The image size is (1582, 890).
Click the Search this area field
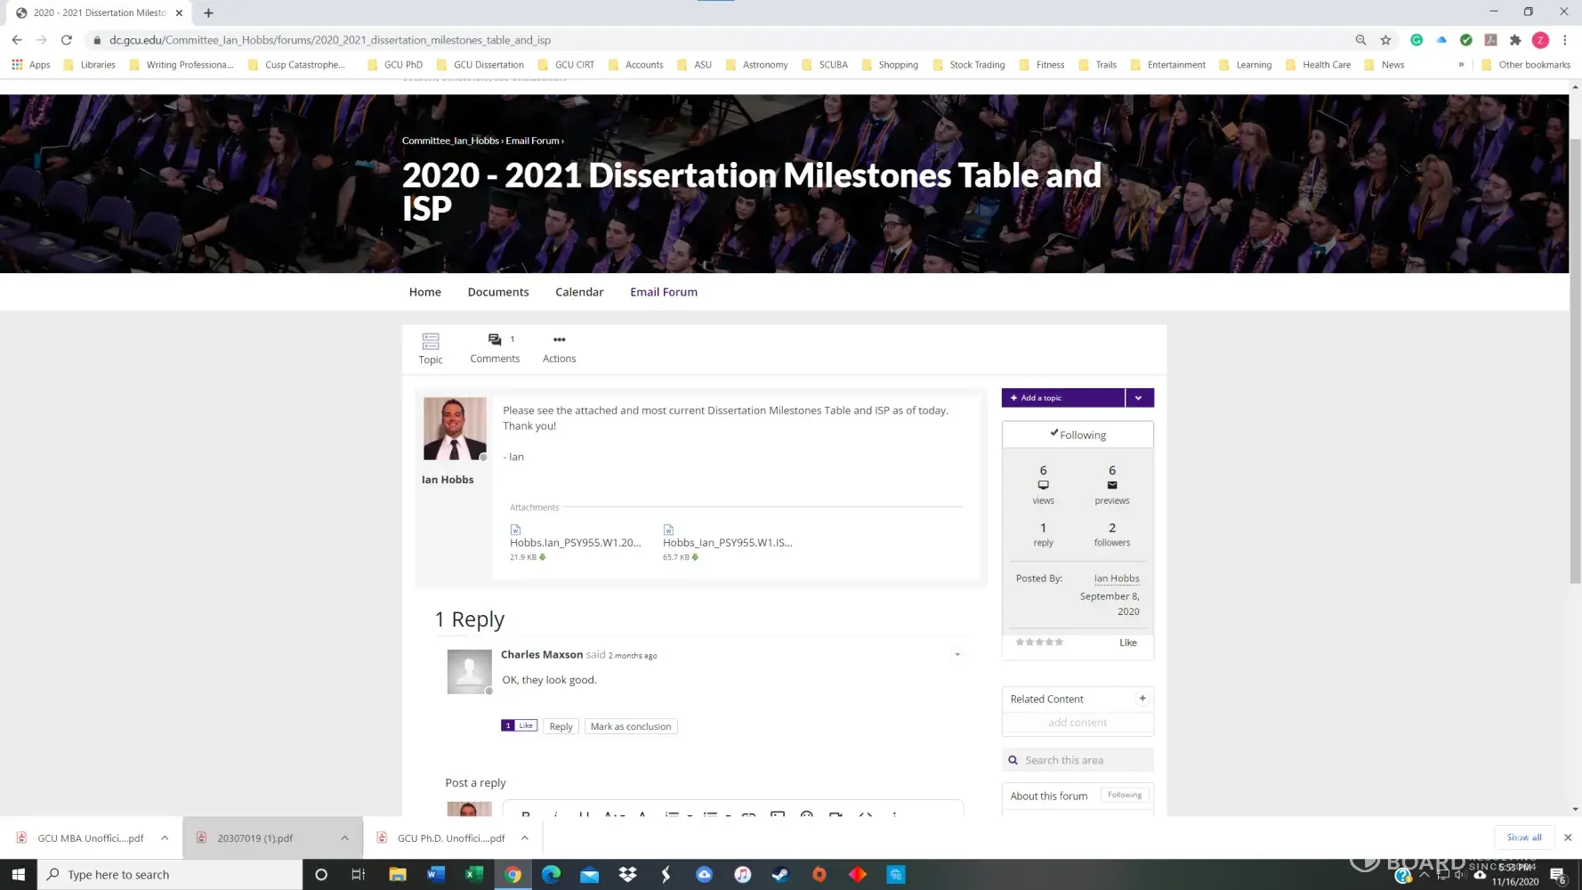pos(1086,761)
